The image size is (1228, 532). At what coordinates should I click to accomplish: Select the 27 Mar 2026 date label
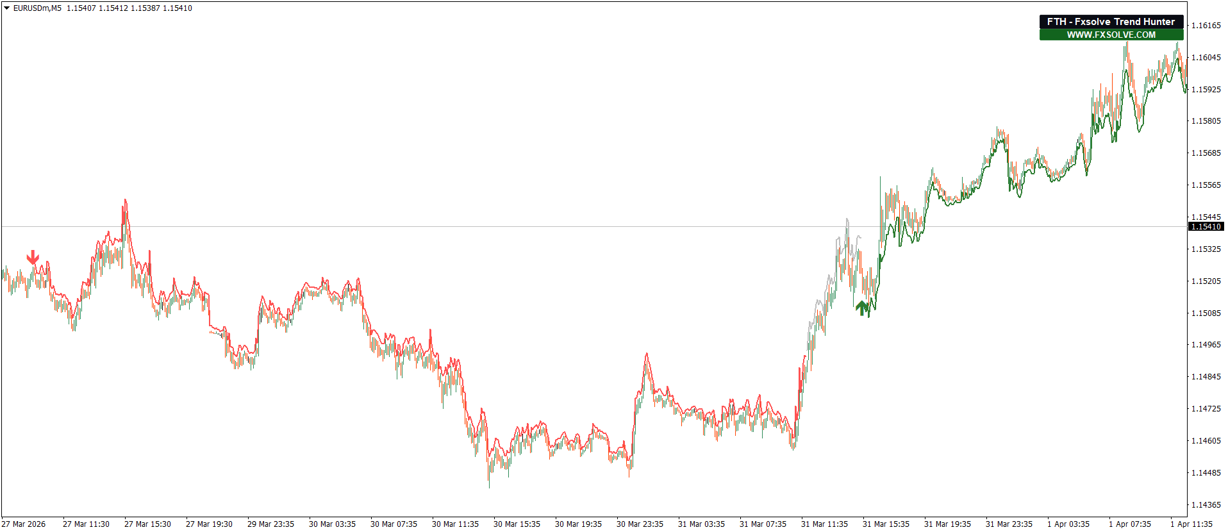[24, 524]
